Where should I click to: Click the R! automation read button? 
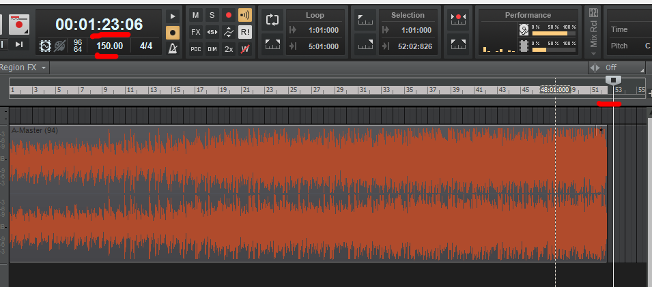[x=245, y=32]
